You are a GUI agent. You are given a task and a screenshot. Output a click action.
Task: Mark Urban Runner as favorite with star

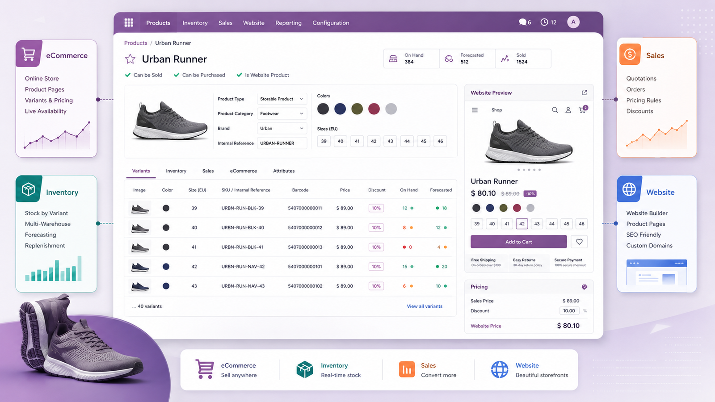pos(130,59)
